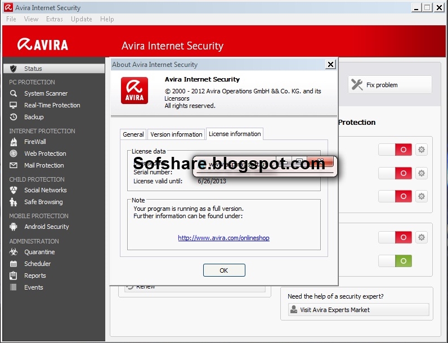448x343 pixels.
Task: Select Events label in sidebar
Action: pos(33,287)
